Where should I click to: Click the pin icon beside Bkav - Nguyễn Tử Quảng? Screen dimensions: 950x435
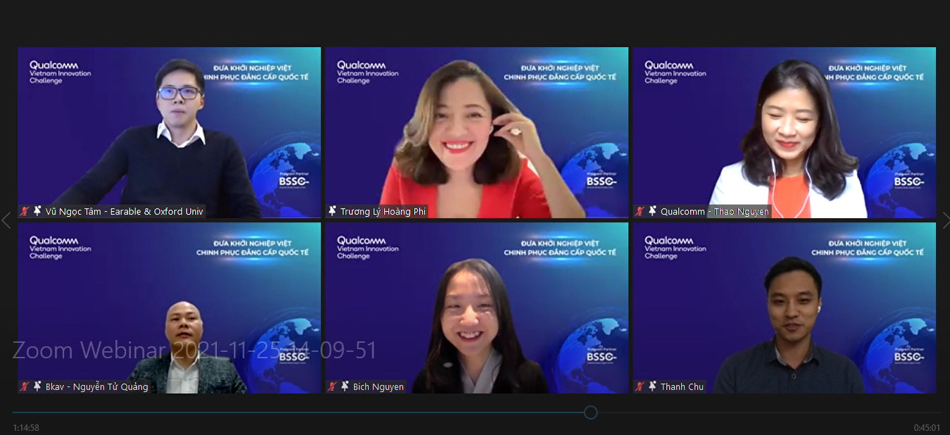click(x=37, y=386)
